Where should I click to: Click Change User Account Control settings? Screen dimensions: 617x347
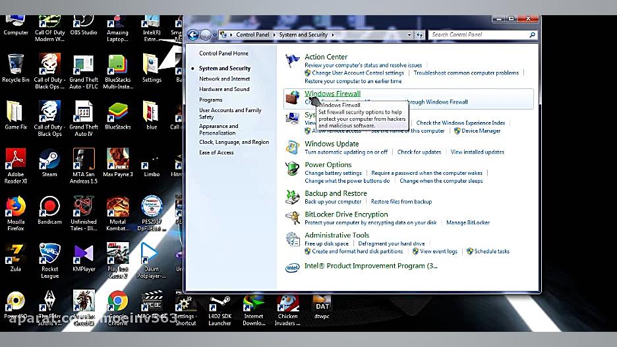tap(358, 73)
